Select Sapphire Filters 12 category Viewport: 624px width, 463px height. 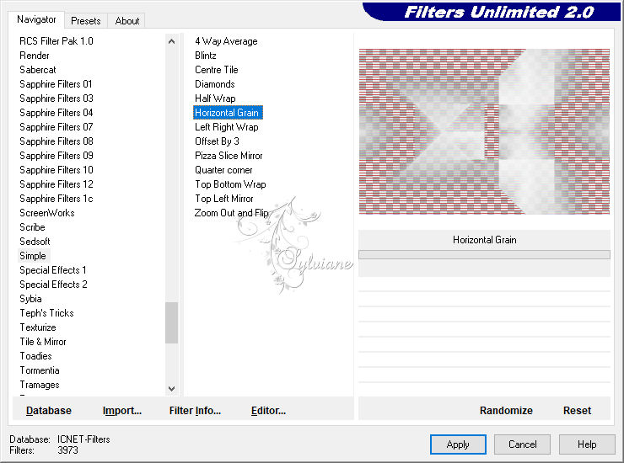tap(56, 184)
